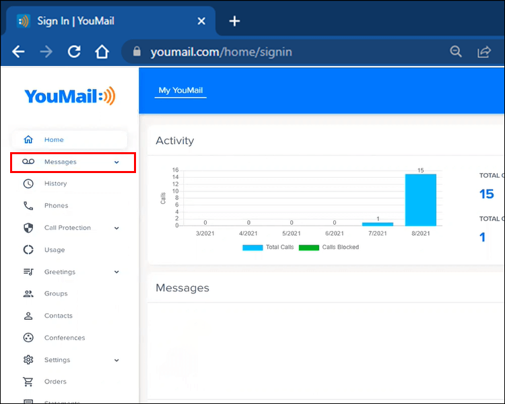Open Phones in the sidebar
The width and height of the screenshot is (505, 404).
[56, 205]
